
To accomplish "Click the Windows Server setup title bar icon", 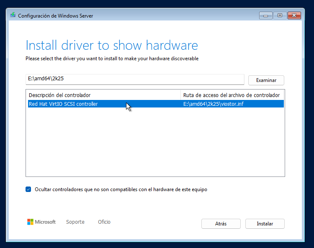I will tap(13, 15).
